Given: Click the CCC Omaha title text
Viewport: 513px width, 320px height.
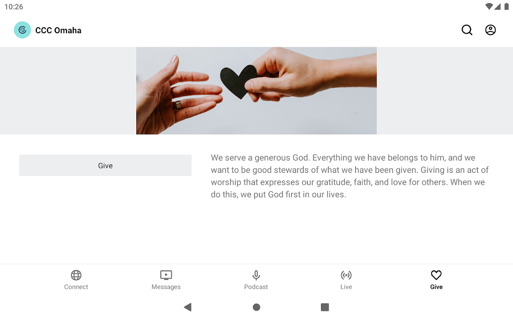Looking at the screenshot, I should [59, 30].
